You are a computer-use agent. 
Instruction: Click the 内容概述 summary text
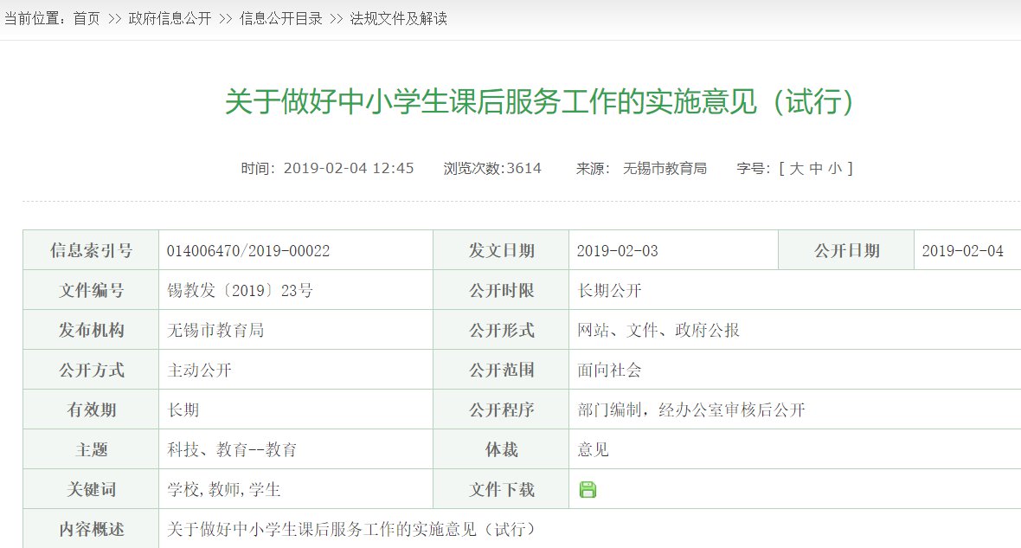click(351, 529)
